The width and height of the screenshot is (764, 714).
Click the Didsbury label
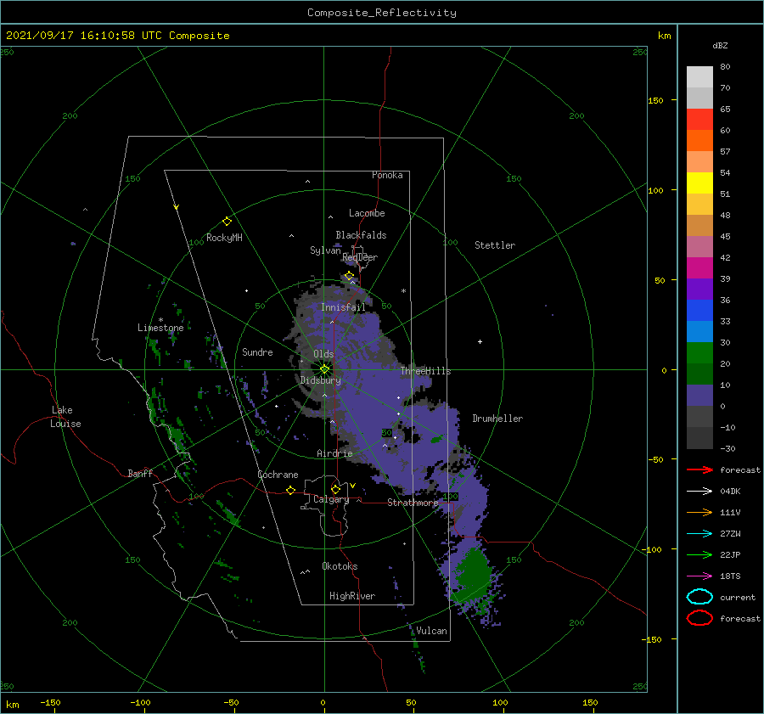point(320,380)
